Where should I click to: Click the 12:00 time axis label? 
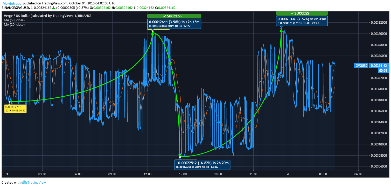[x=148, y=174]
